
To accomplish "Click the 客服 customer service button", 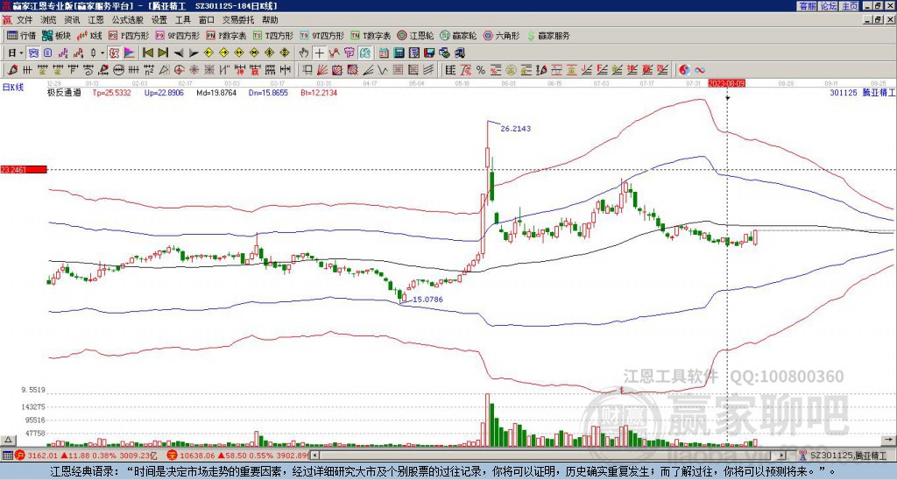I will point(807,6).
